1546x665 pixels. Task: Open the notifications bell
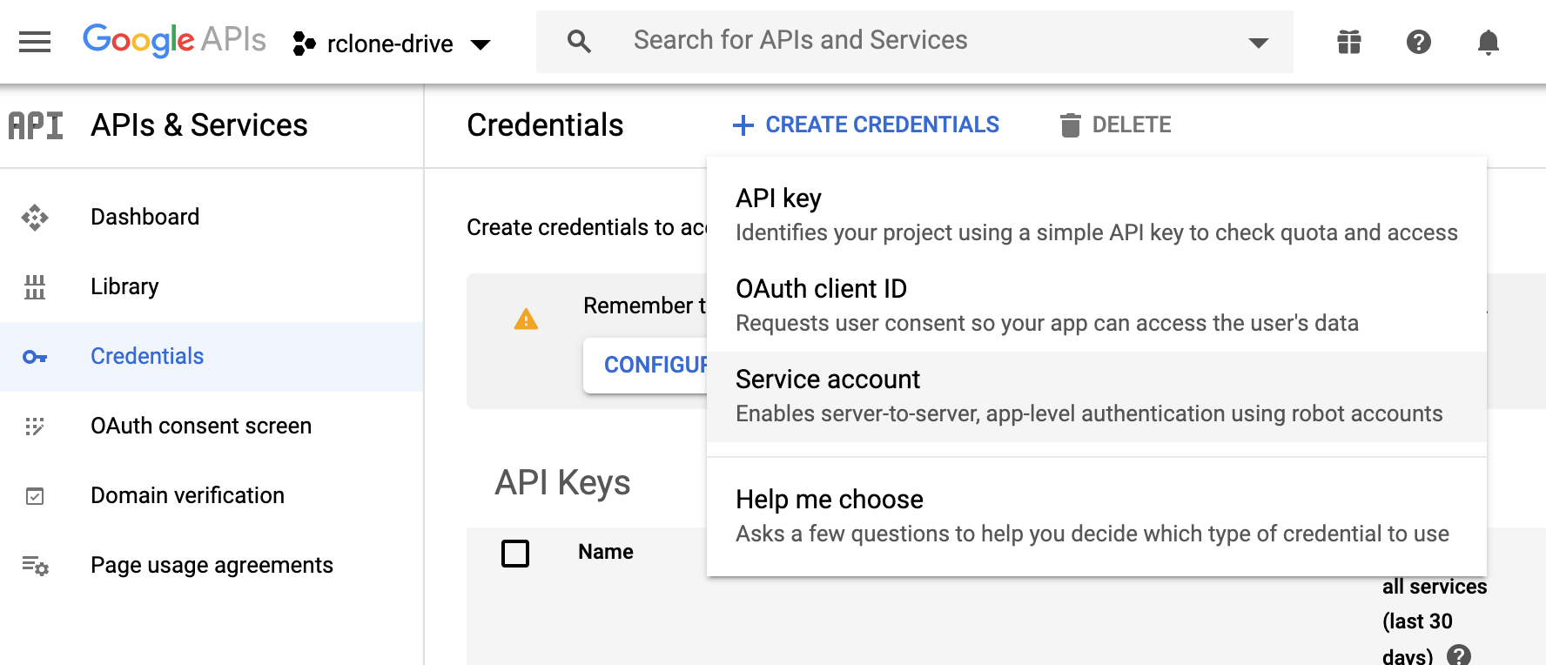point(1488,41)
